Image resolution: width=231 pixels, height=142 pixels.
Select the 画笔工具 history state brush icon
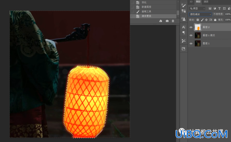click(x=138, y=11)
